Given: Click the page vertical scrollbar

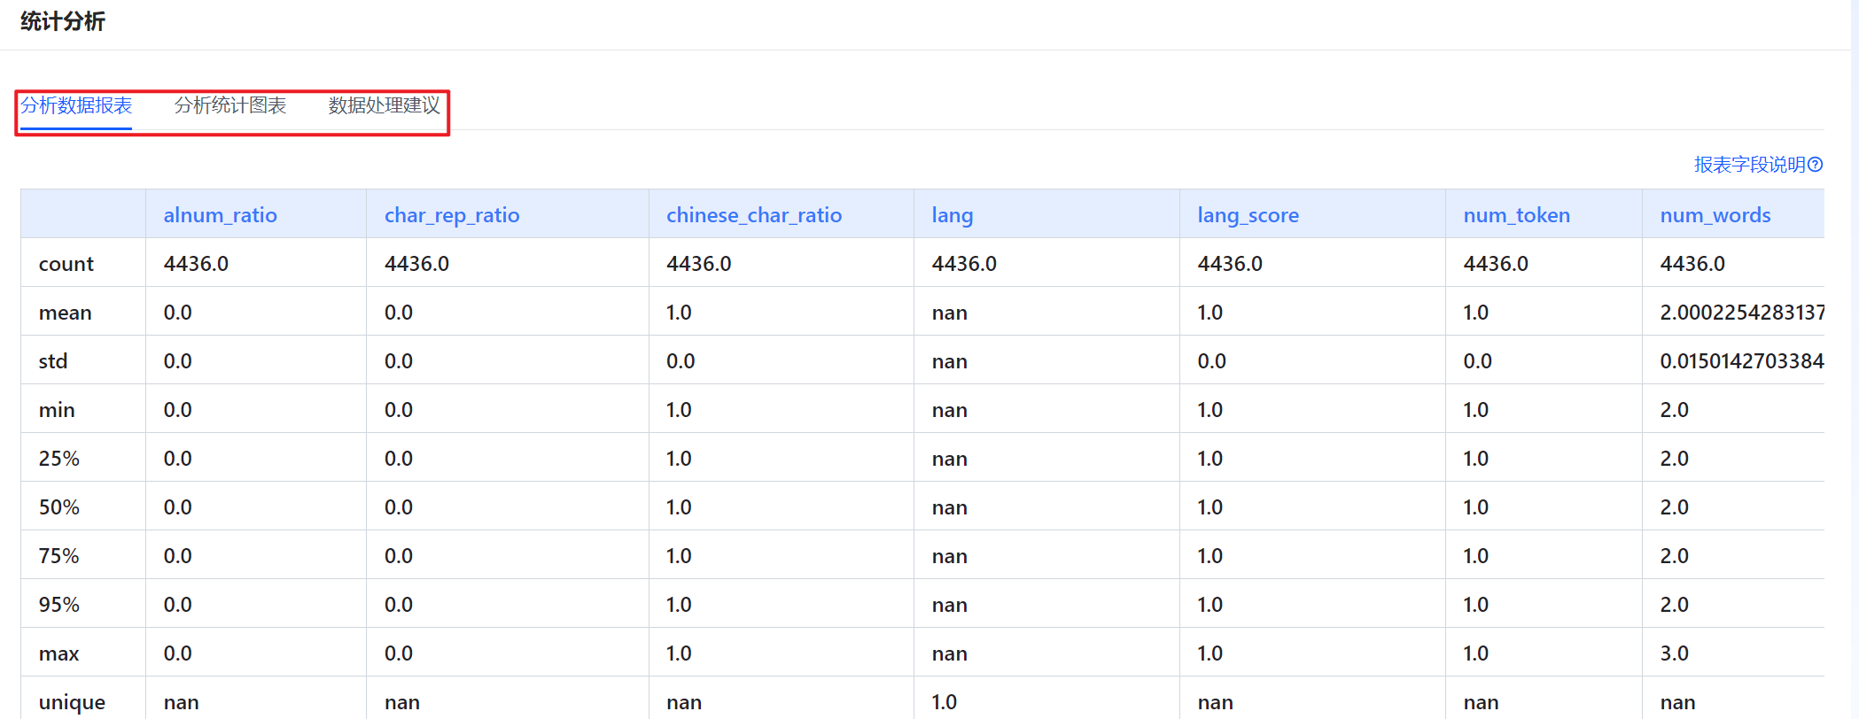Looking at the screenshot, I should 1855,359.
